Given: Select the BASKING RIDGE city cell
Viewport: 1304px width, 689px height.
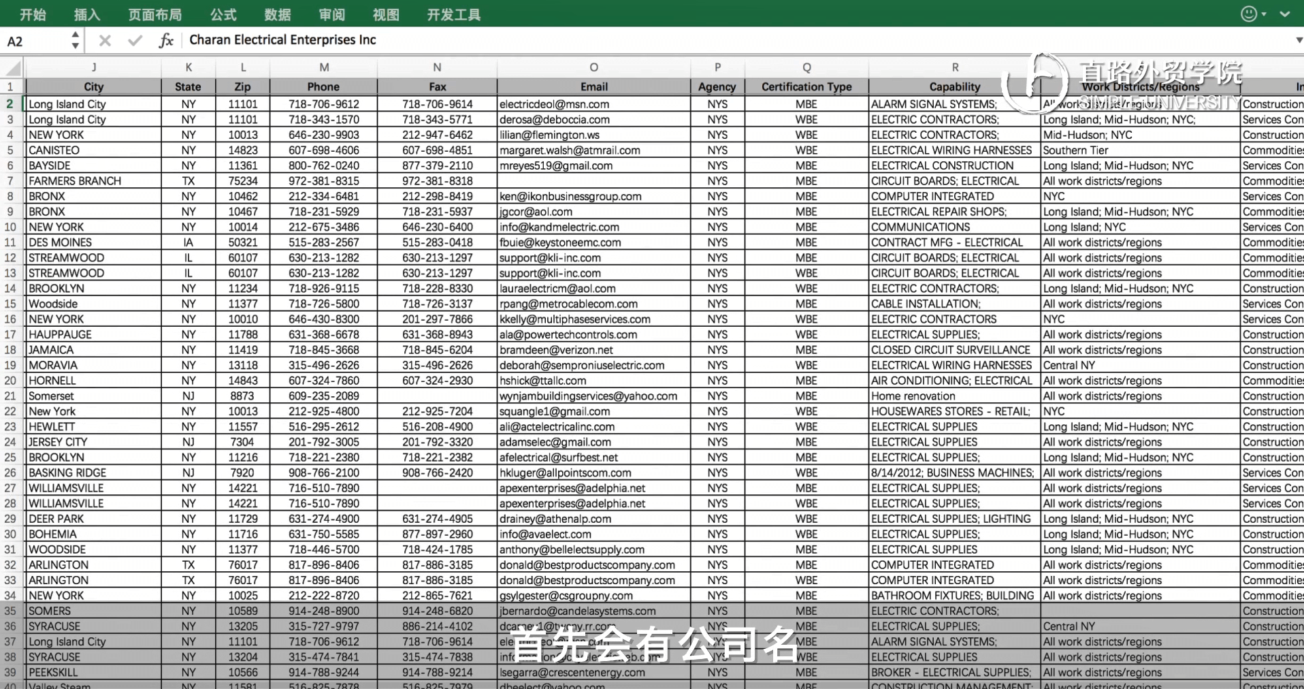Looking at the screenshot, I should [x=93, y=472].
